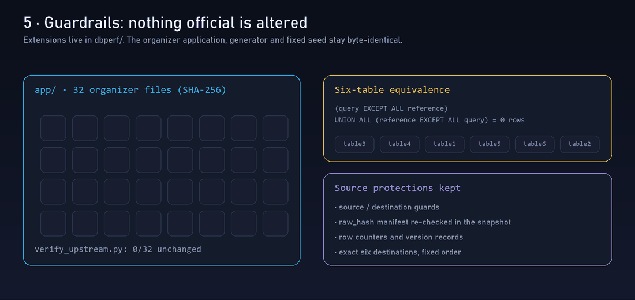Click the title "5 · Guardrails: nothing official is altered"
Image resolution: width=635 pixels, height=300 pixels.
[x=165, y=23]
